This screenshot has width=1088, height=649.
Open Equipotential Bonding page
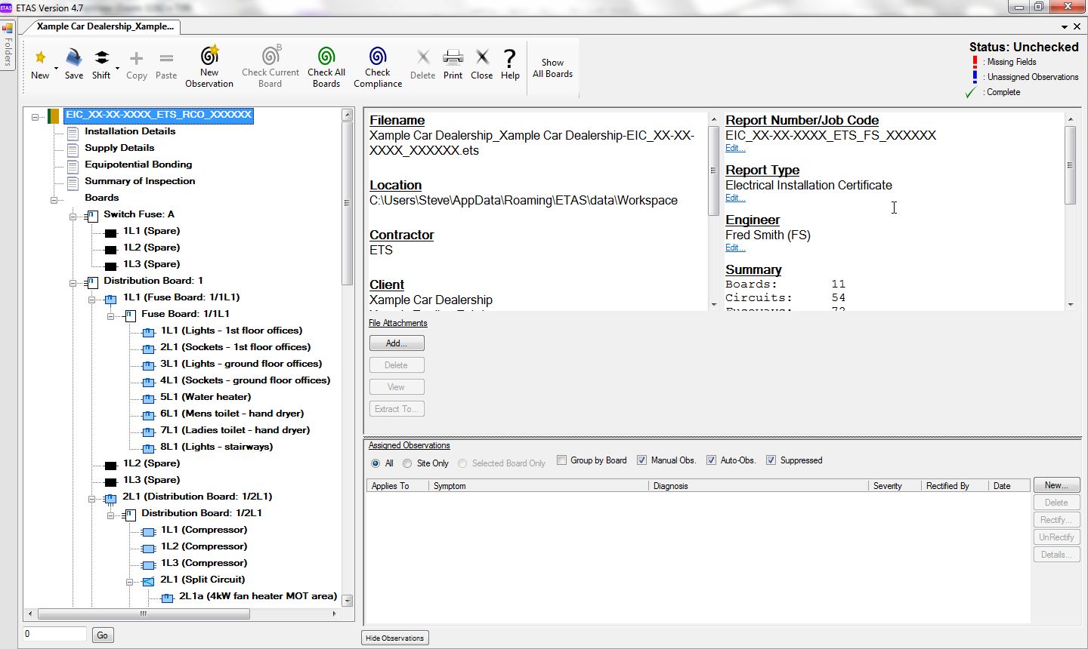tap(138, 165)
